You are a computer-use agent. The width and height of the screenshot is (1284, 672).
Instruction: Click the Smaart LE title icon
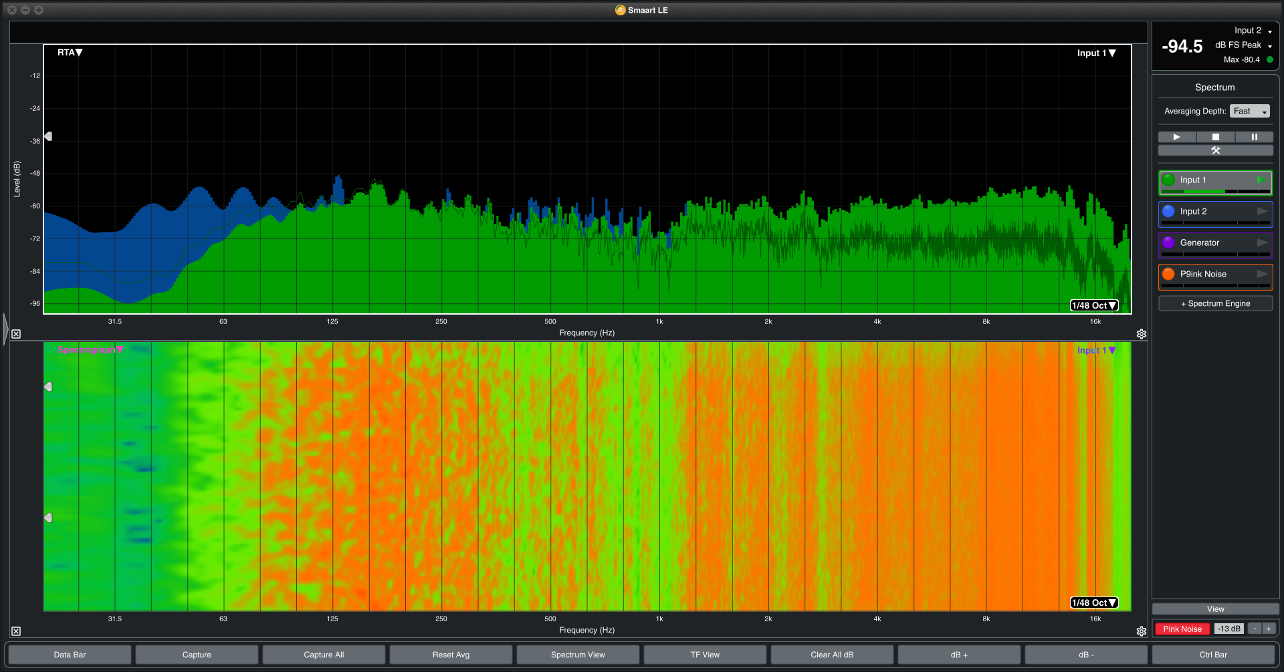click(x=620, y=10)
